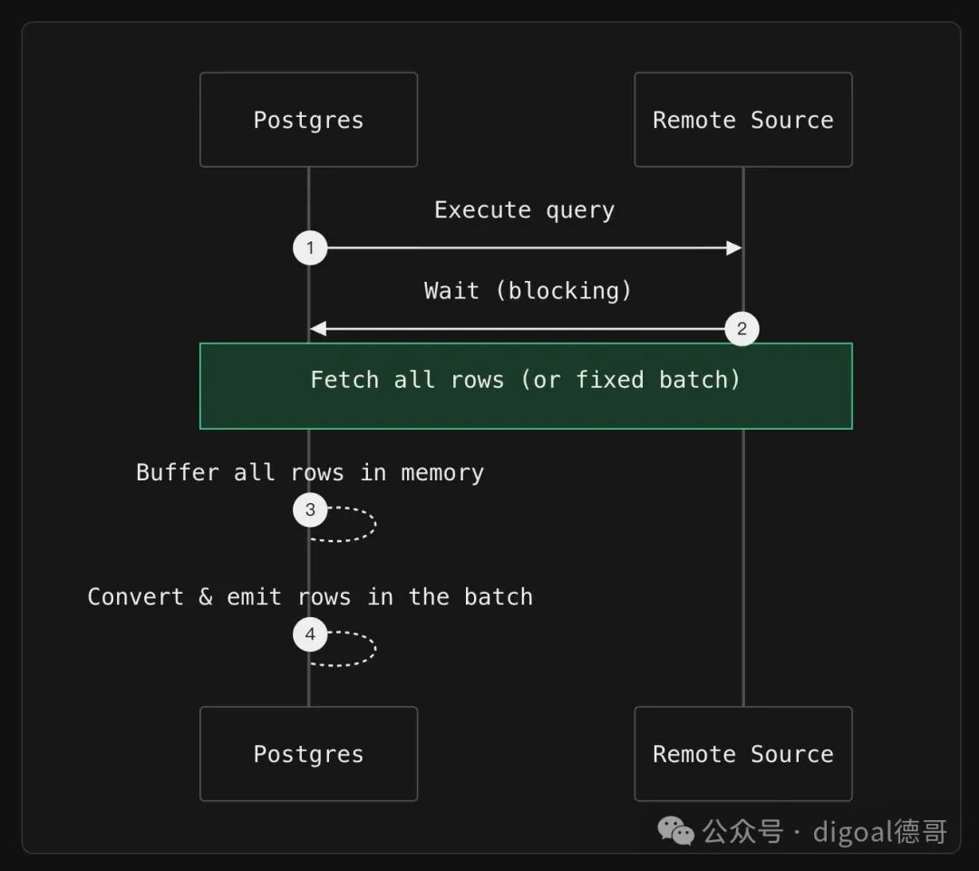Click the arrowhead pointing to Remote Source

coord(733,247)
